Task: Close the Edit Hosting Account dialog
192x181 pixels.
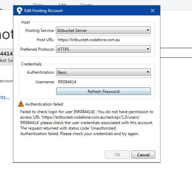Action: click(153, 11)
